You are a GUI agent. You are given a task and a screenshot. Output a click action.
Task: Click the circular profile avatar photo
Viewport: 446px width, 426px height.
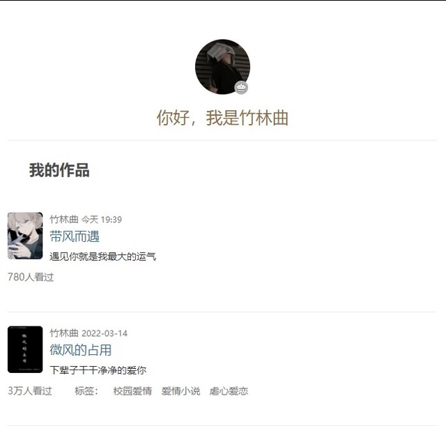pyautogui.click(x=222, y=67)
